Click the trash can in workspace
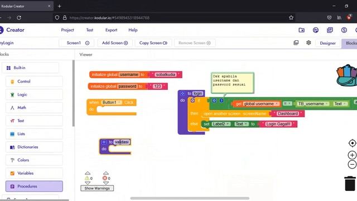This screenshot has height=201, width=357. pyautogui.click(x=350, y=183)
